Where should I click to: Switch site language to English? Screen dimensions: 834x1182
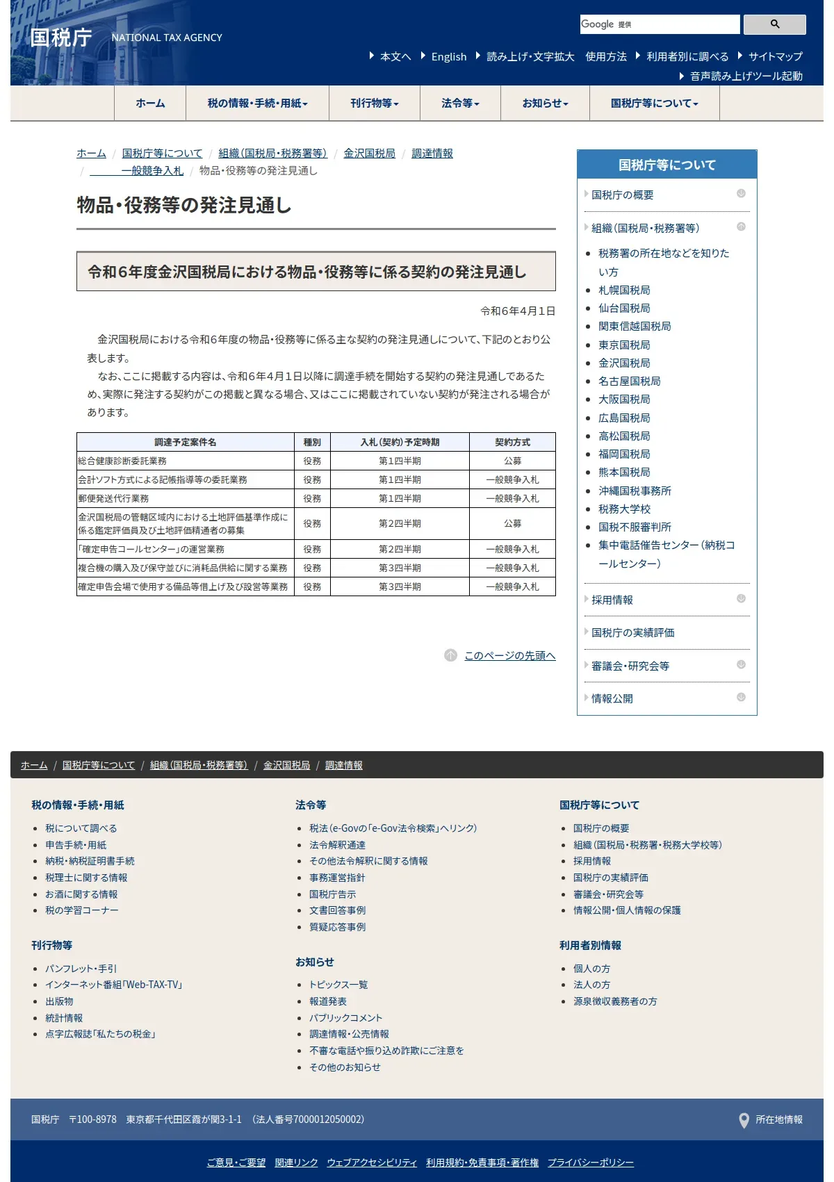449,56
